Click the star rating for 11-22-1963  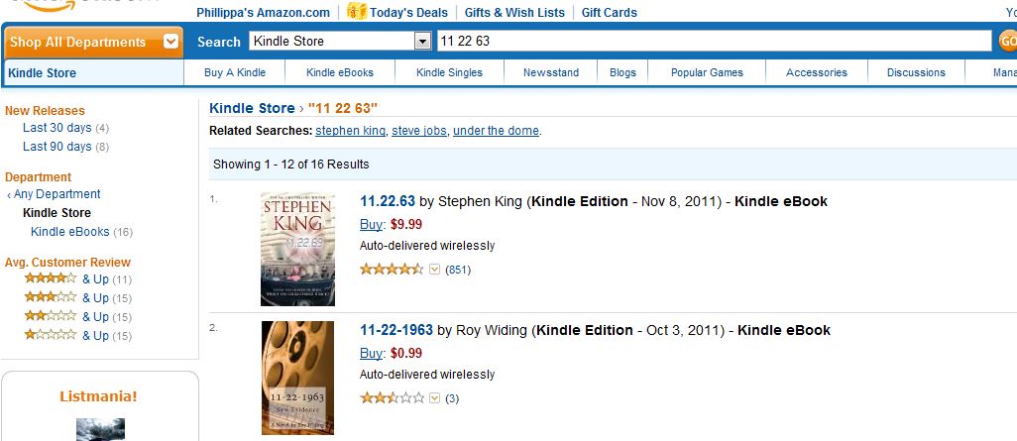(x=391, y=397)
